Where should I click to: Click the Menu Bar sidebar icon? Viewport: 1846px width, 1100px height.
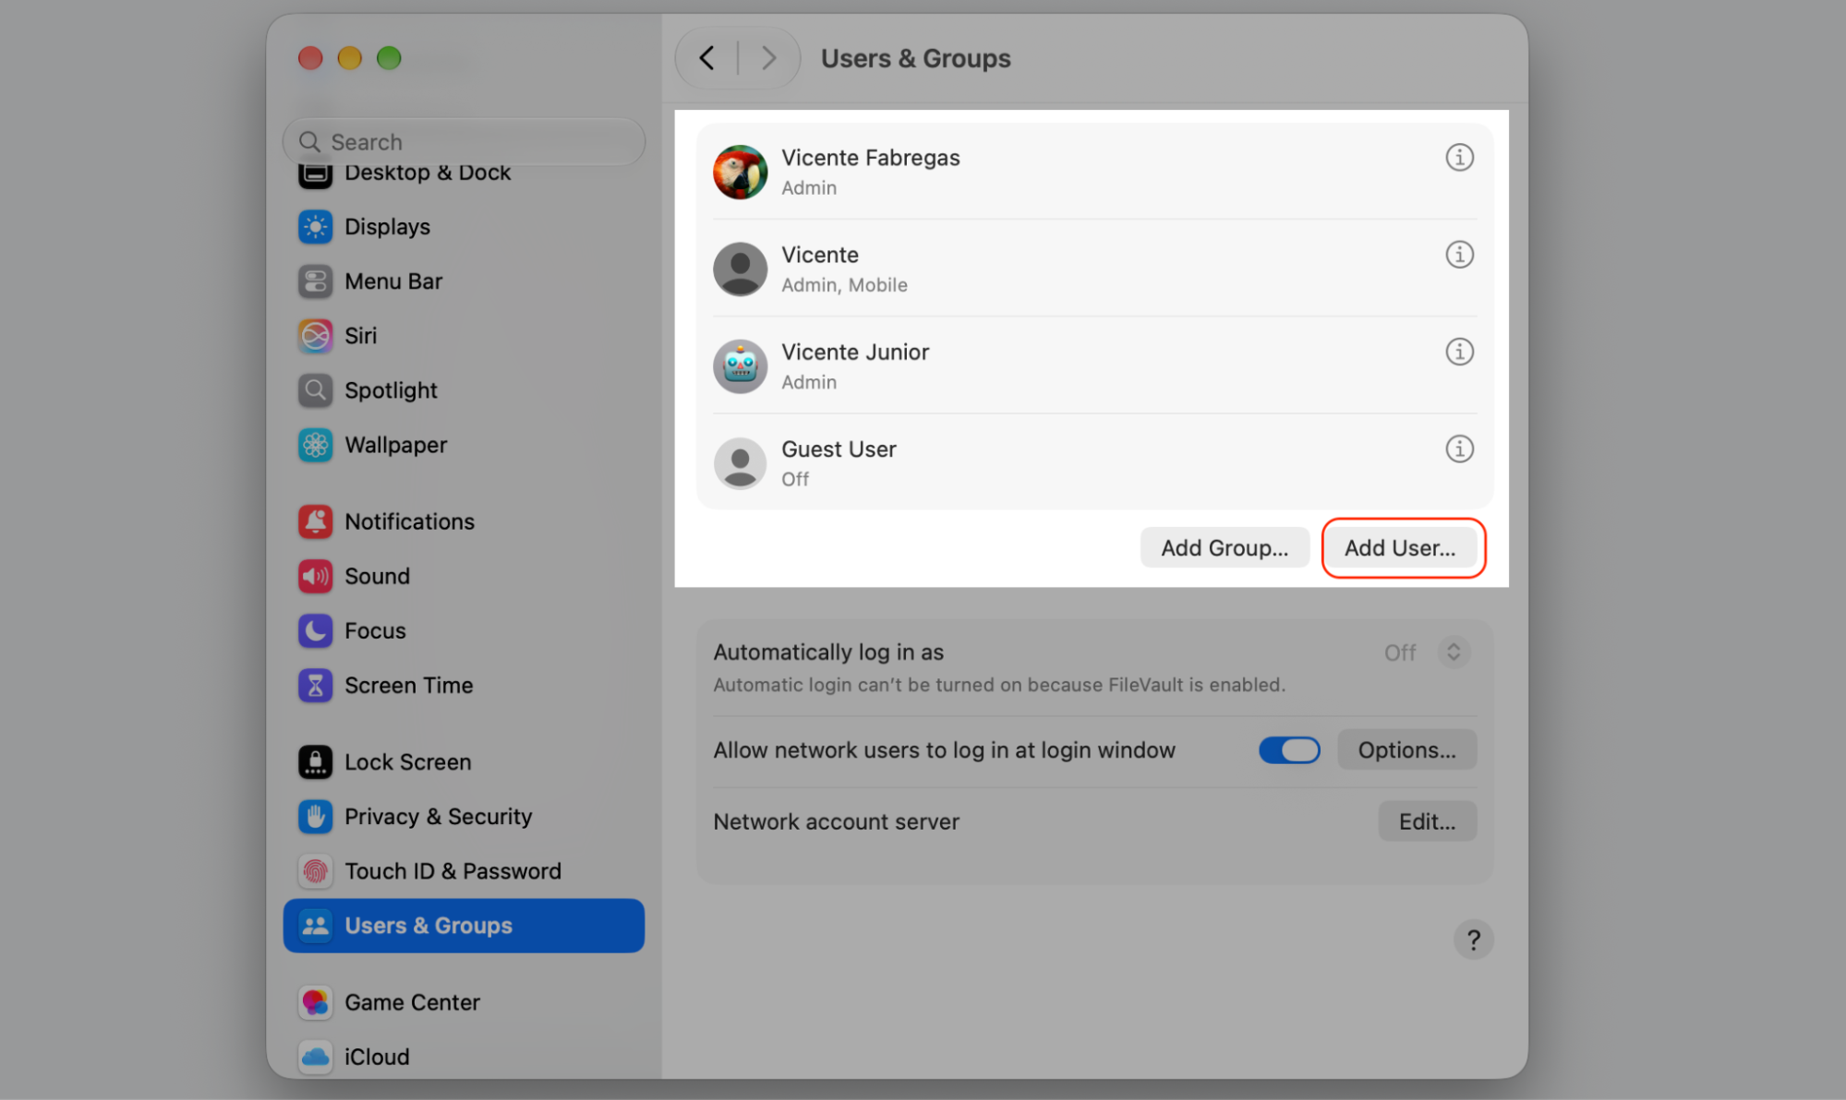pyautogui.click(x=315, y=281)
